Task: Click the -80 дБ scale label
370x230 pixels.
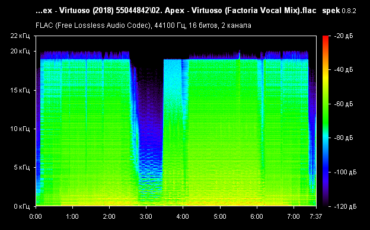Action: (343, 138)
